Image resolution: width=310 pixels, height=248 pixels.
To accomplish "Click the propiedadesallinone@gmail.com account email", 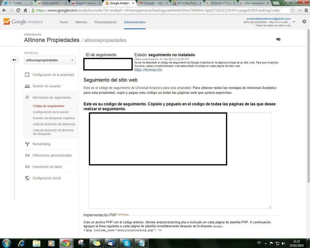I will [x=269, y=19].
